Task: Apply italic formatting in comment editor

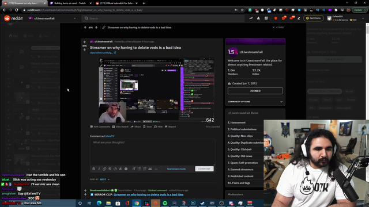Action: coord(99,169)
